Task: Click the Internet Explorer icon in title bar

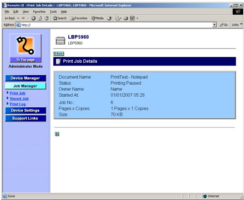Action: coord(5,5)
